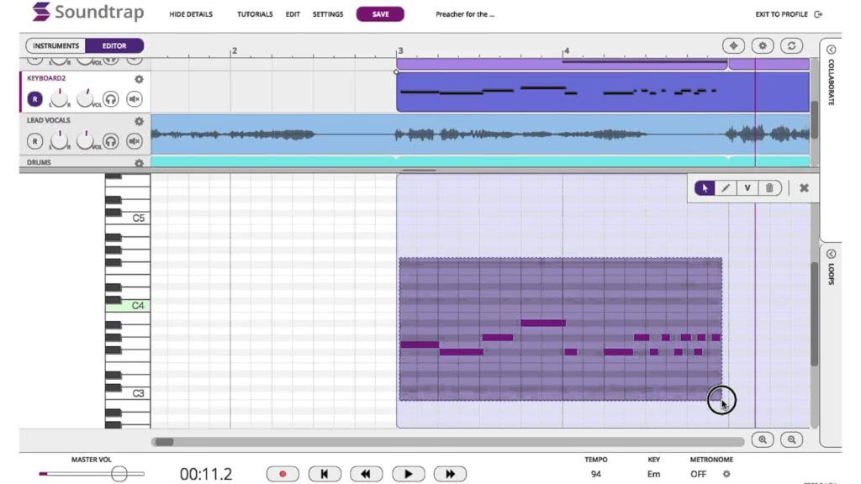Click the zoom in magnifier icon
This screenshot has width=861, height=484.
pos(763,439)
